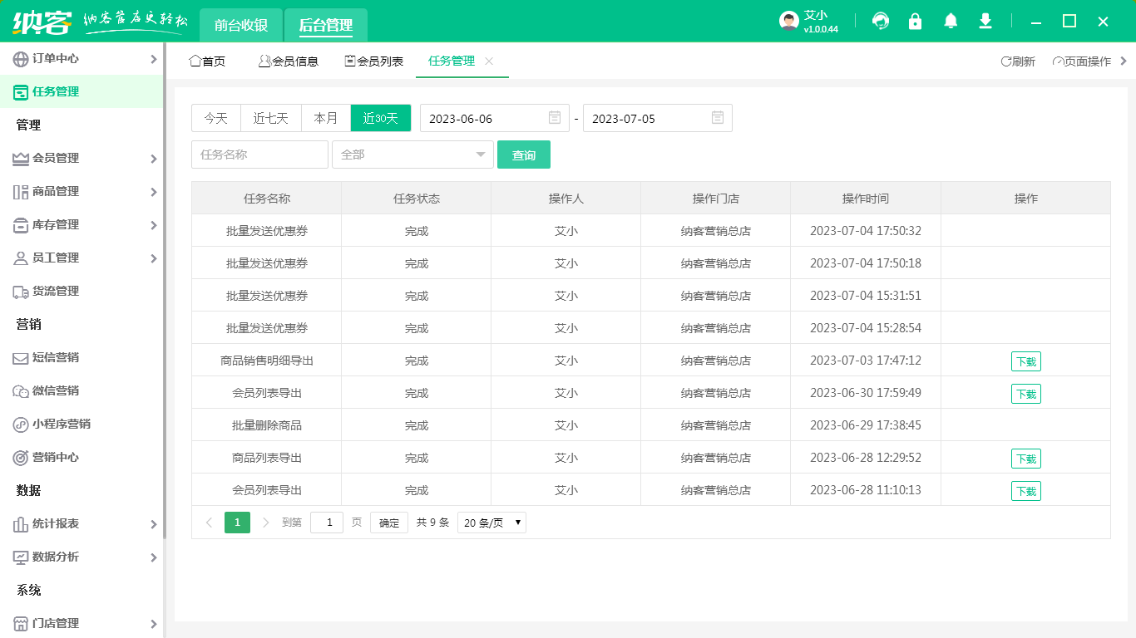Click the 任务名称 search input field
Image resolution: width=1136 pixels, height=638 pixels.
pos(259,155)
